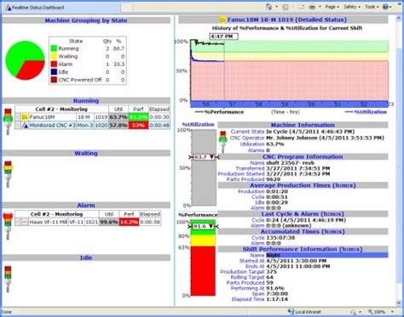The image size is (404, 317).
Task: Click the empty new tab button
Action: coord(127,8)
